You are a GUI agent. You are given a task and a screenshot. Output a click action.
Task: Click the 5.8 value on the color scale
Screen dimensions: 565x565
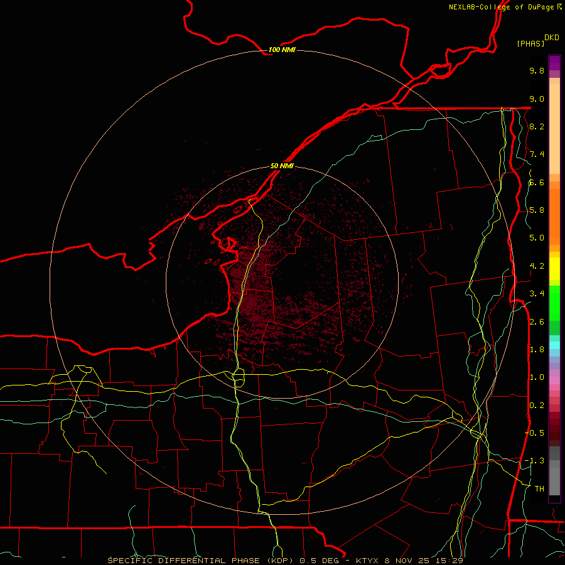[537, 210]
